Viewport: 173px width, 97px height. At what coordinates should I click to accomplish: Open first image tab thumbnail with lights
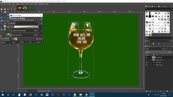tap(20, 8)
